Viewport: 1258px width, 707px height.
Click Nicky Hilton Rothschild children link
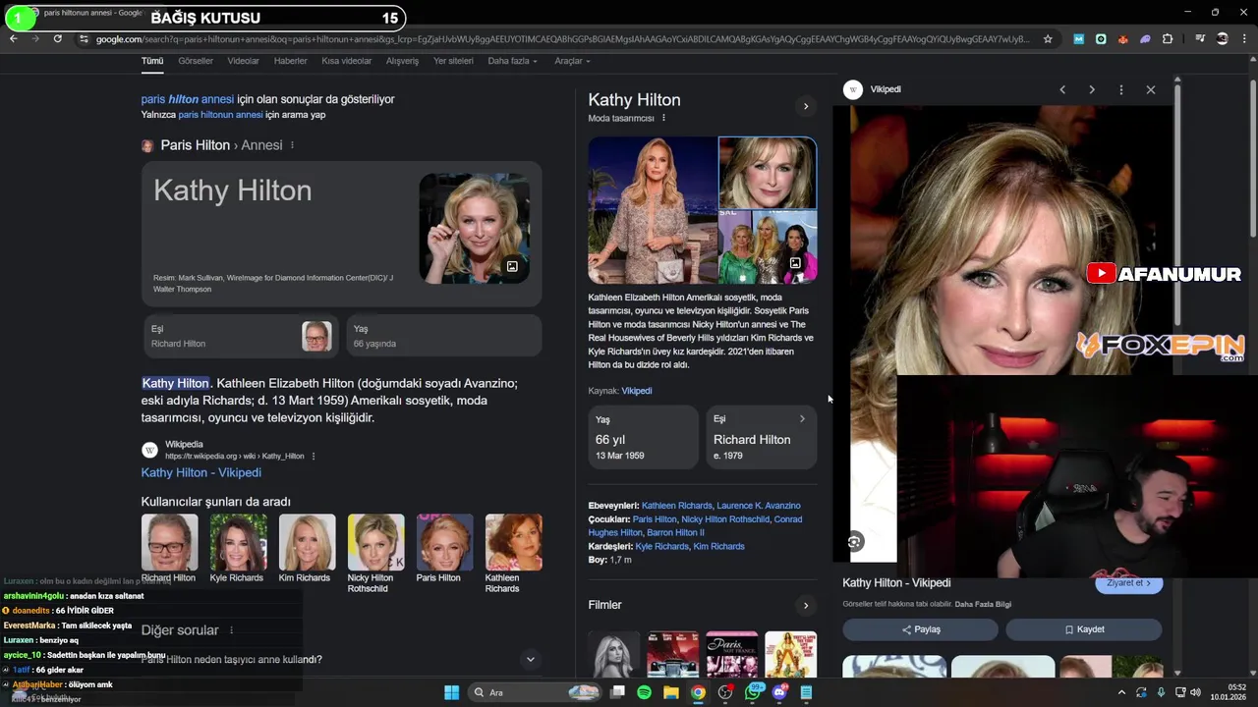tap(725, 519)
